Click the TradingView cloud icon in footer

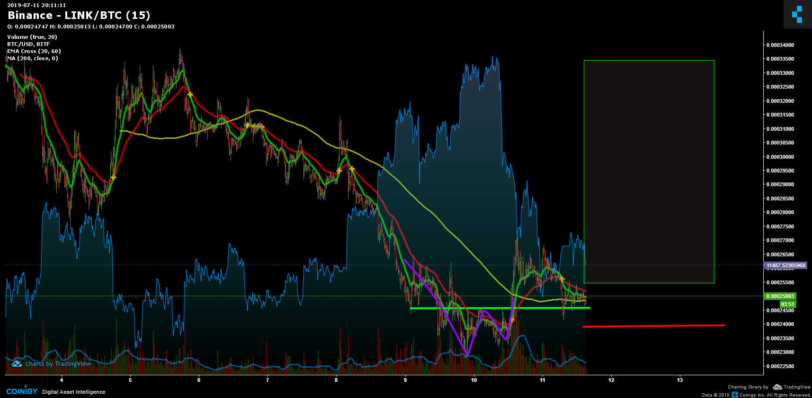point(777,387)
